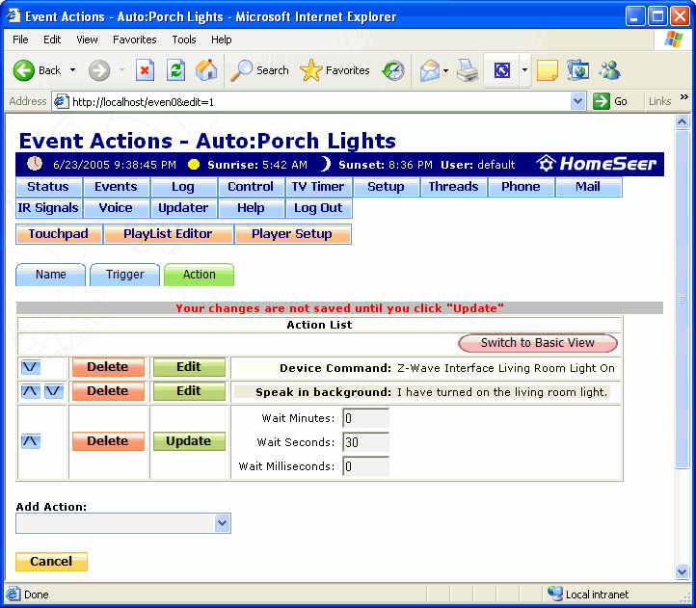Expand the fullscreen icon dropdown arrow
The image size is (696, 608).
pos(524,70)
